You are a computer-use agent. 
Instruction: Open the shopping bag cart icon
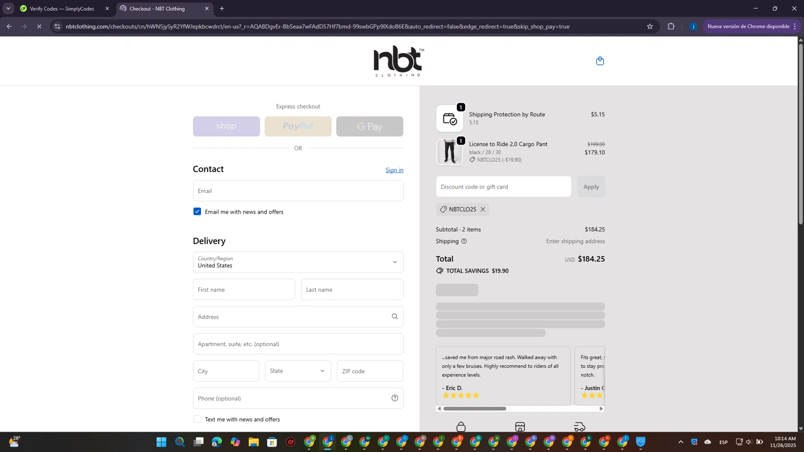click(x=600, y=61)
